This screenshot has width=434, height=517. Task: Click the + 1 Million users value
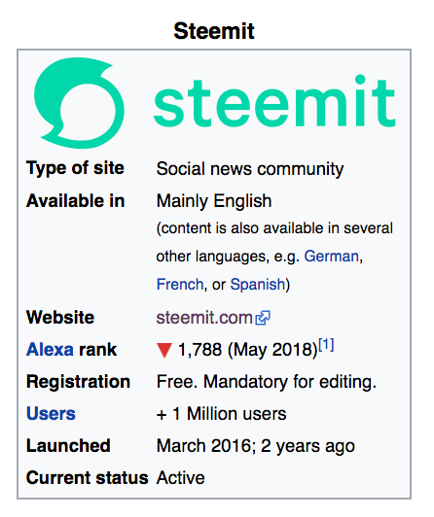coord(222,414)
